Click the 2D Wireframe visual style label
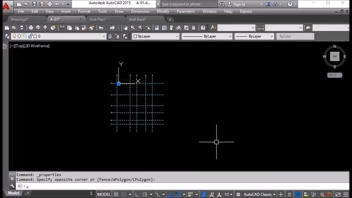 point(37,46)
